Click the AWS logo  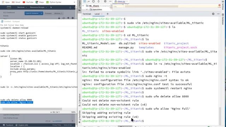click(9, 7)
